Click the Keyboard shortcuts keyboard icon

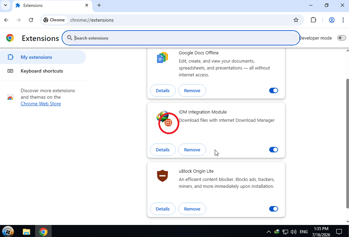tap(10, 71)
